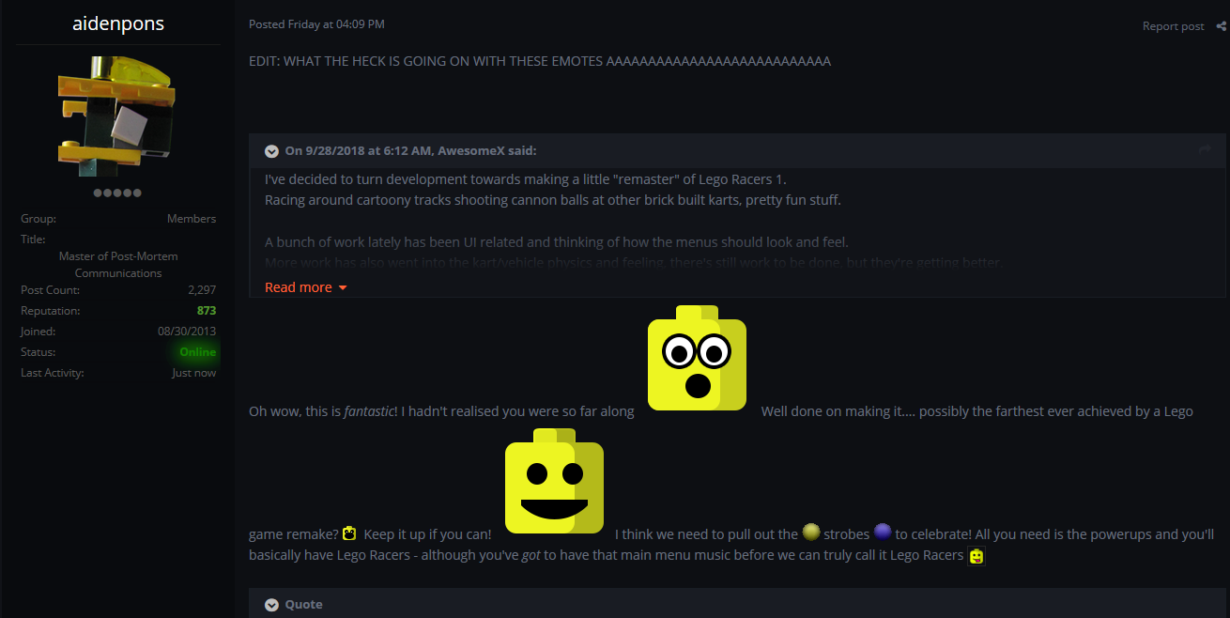Click the yellow strobe ball emote
Image resolution: width=1230 pixels, height=618 pixels.
point(811,533)
